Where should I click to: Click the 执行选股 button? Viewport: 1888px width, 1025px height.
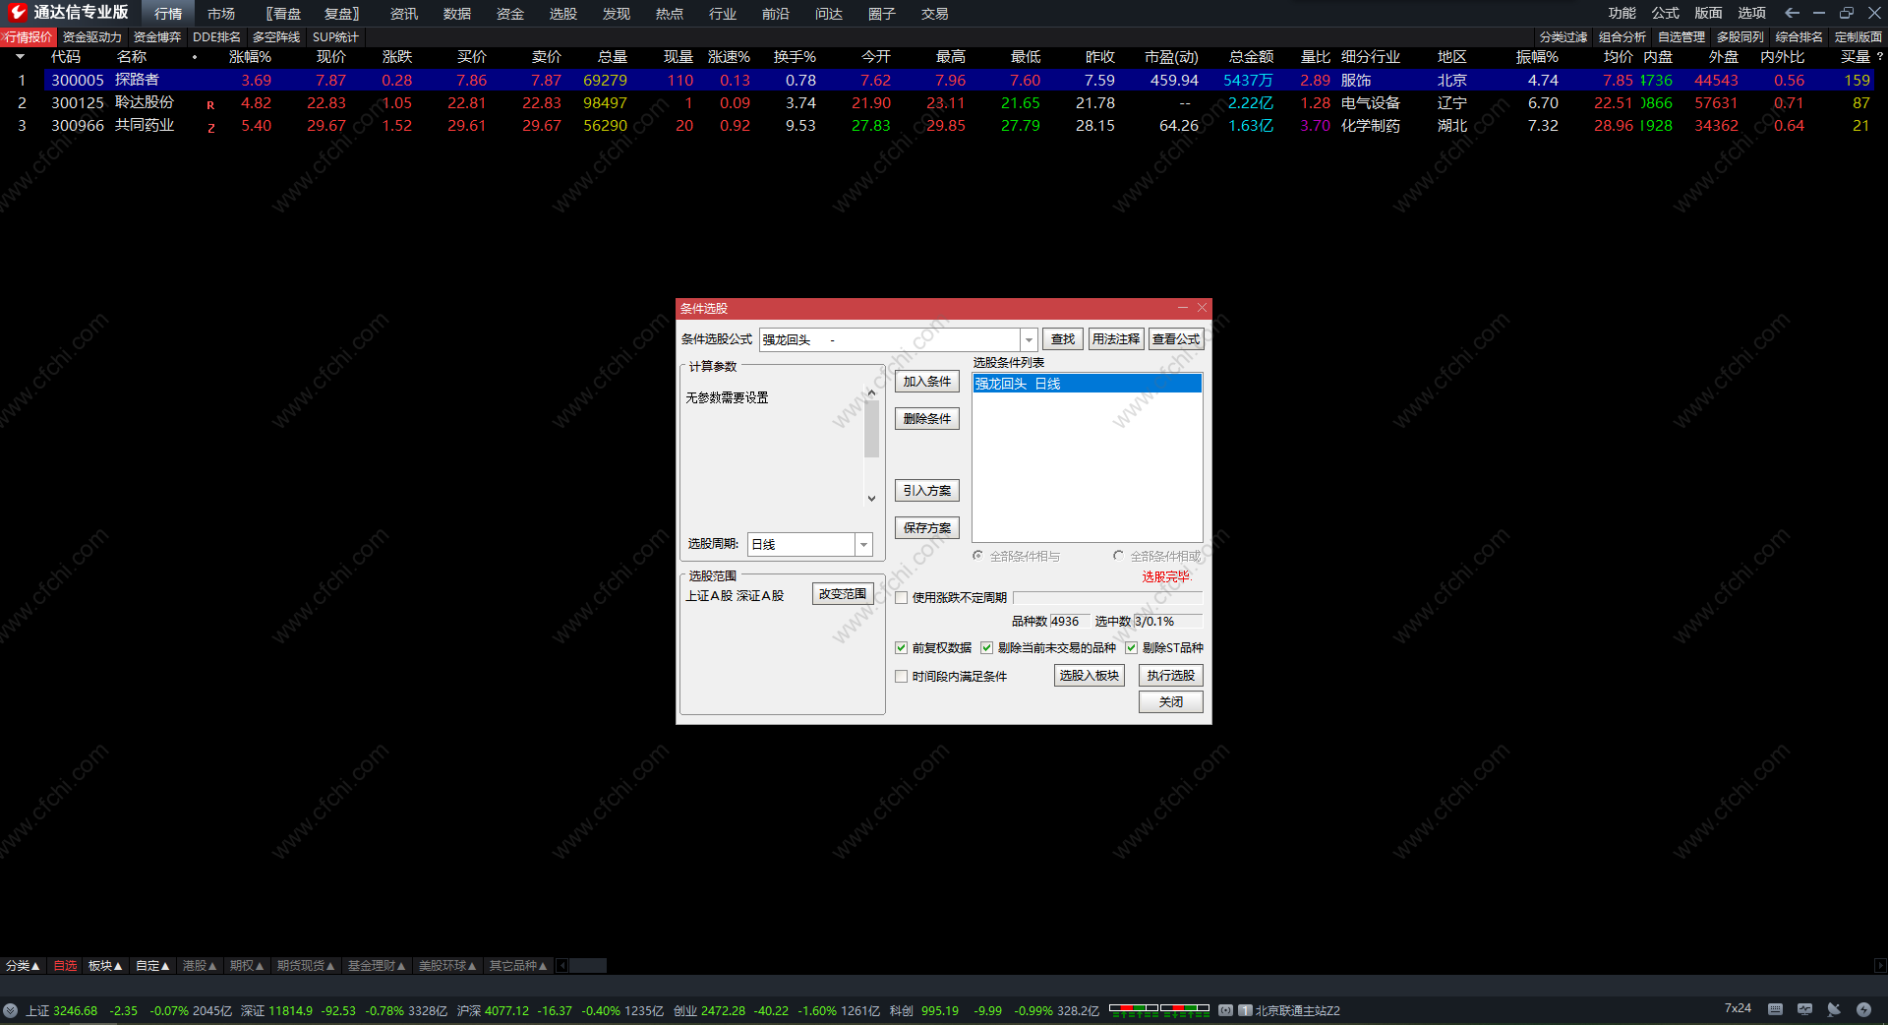tap(1171, 676)
